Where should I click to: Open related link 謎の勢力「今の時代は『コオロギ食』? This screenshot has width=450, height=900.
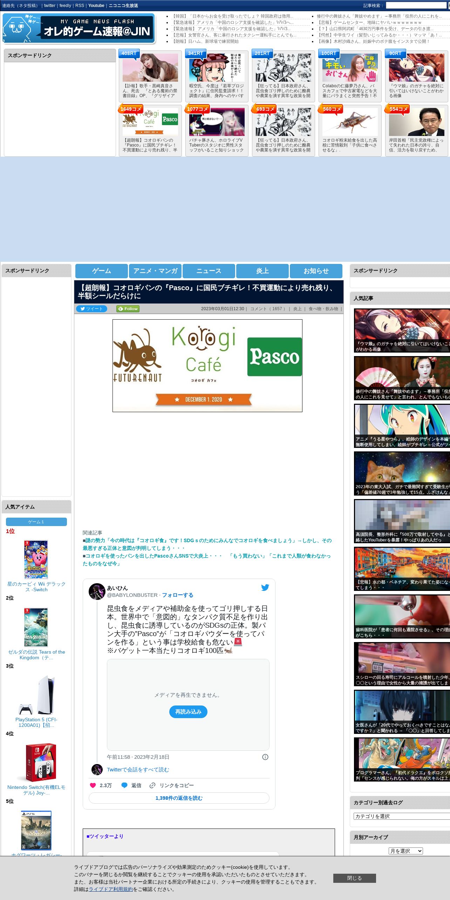click(x=207, y=544)
